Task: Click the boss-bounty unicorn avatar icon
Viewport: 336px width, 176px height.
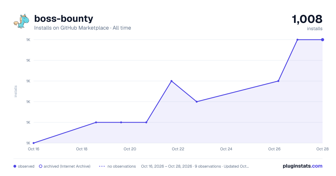Action: [x=21, y=21]
